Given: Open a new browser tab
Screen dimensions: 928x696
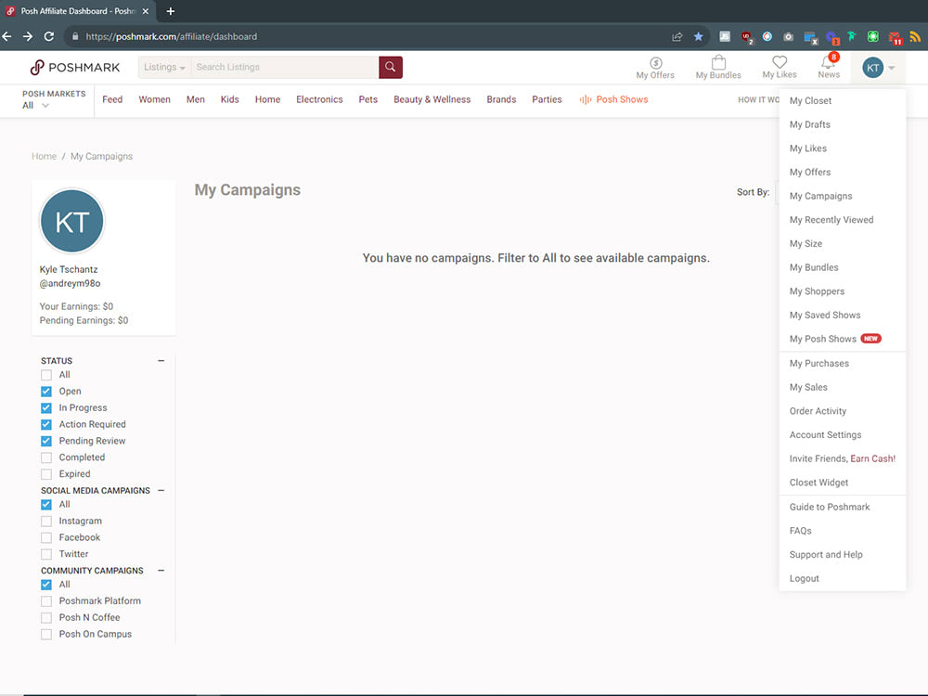Looking at the screenshot, I should (171, 11).
